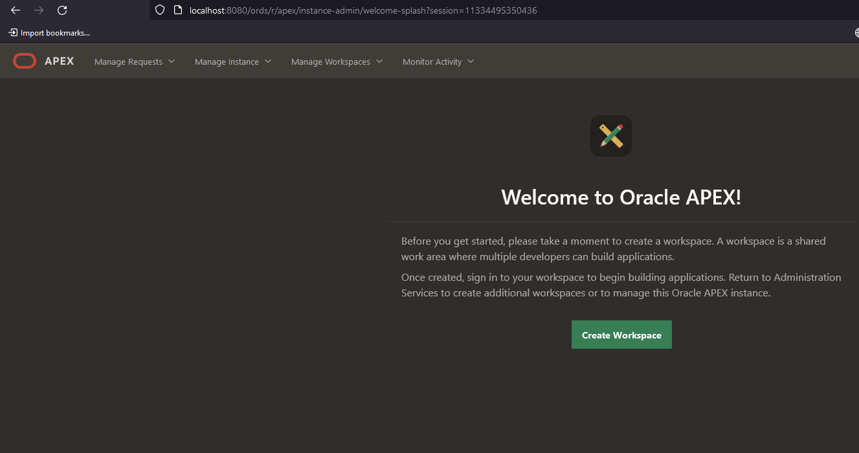Click the APEX home link text
The height and width of the screenshot is (453, 859).
60,61
